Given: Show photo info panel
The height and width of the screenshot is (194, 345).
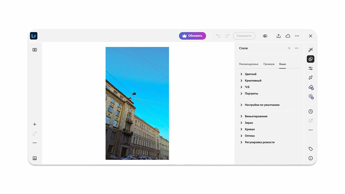Looking at the screenshot, I should [x=310, y=158].
